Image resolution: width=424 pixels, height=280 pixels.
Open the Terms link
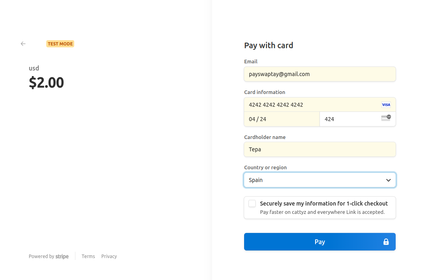pos(88,257)
